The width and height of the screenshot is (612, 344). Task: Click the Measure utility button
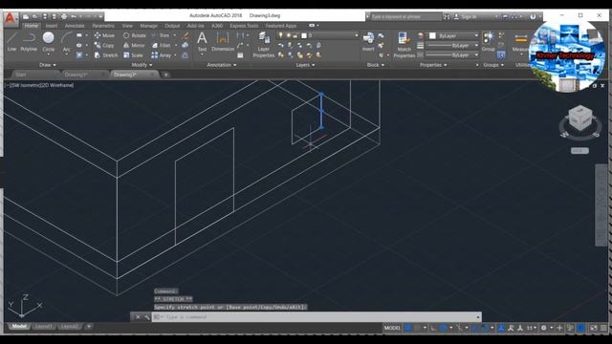click(520, 42)
